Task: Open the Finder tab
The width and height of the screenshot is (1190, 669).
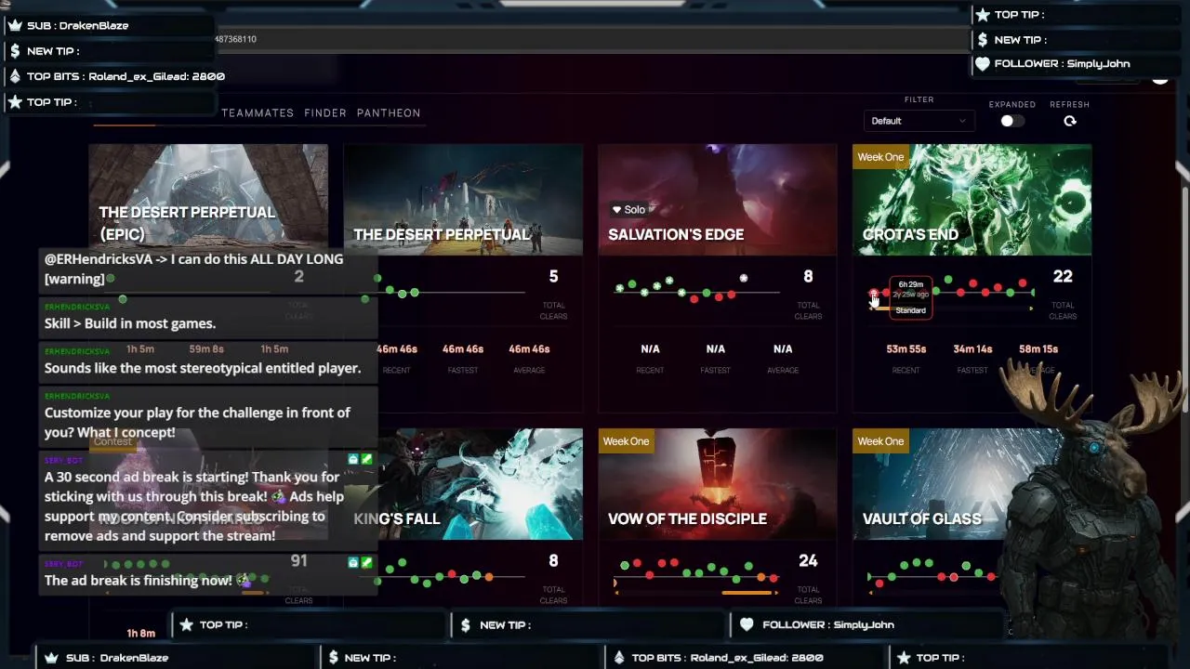Action: click(x=325, y=112)
